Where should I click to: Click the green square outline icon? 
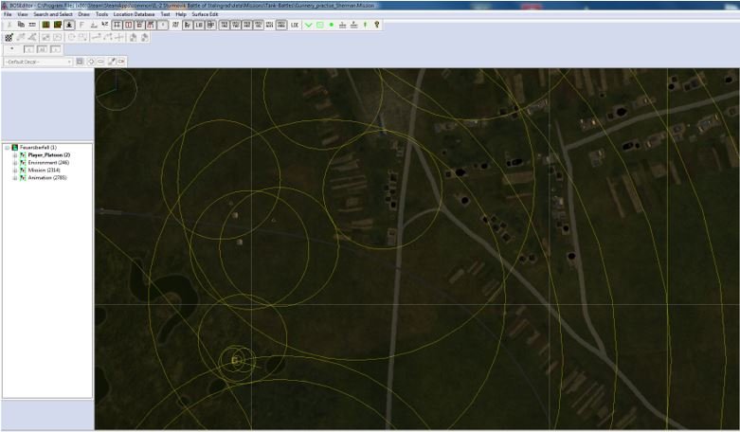point(320,25)
